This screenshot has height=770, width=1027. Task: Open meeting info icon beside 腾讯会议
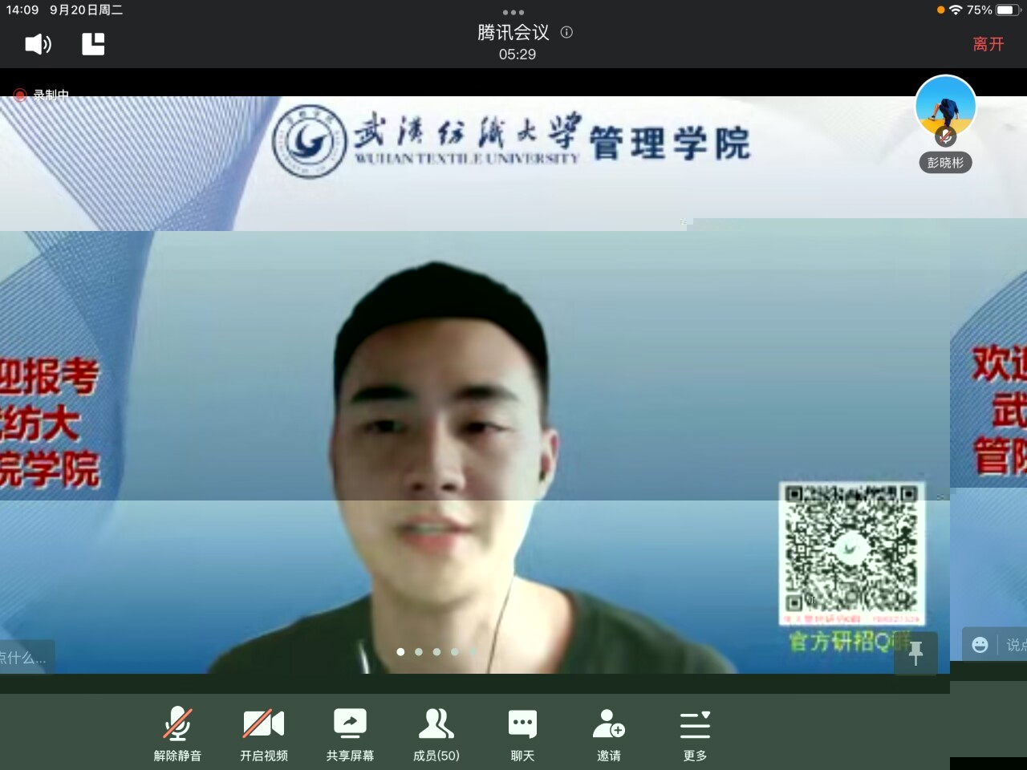tap(566, 32)
